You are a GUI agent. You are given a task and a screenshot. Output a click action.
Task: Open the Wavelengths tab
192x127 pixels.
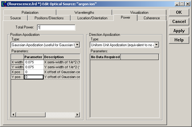pos(84,13)
